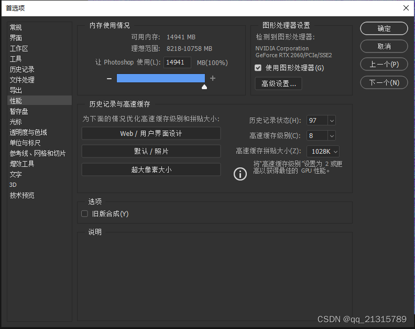Viewport: 415px width, 329px height.
Task: Select the 文字 category
Action: click(x=39, y=174)
